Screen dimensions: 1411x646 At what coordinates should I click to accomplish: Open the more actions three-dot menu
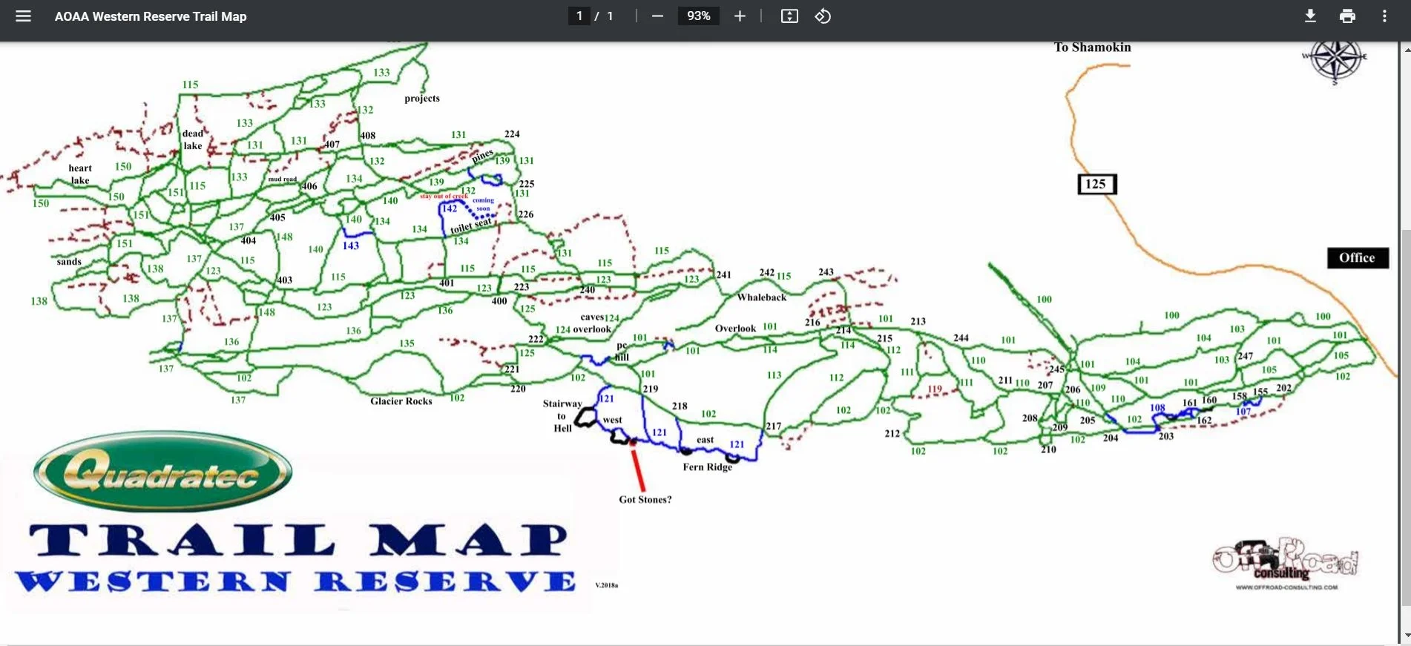click(1384, 16)
